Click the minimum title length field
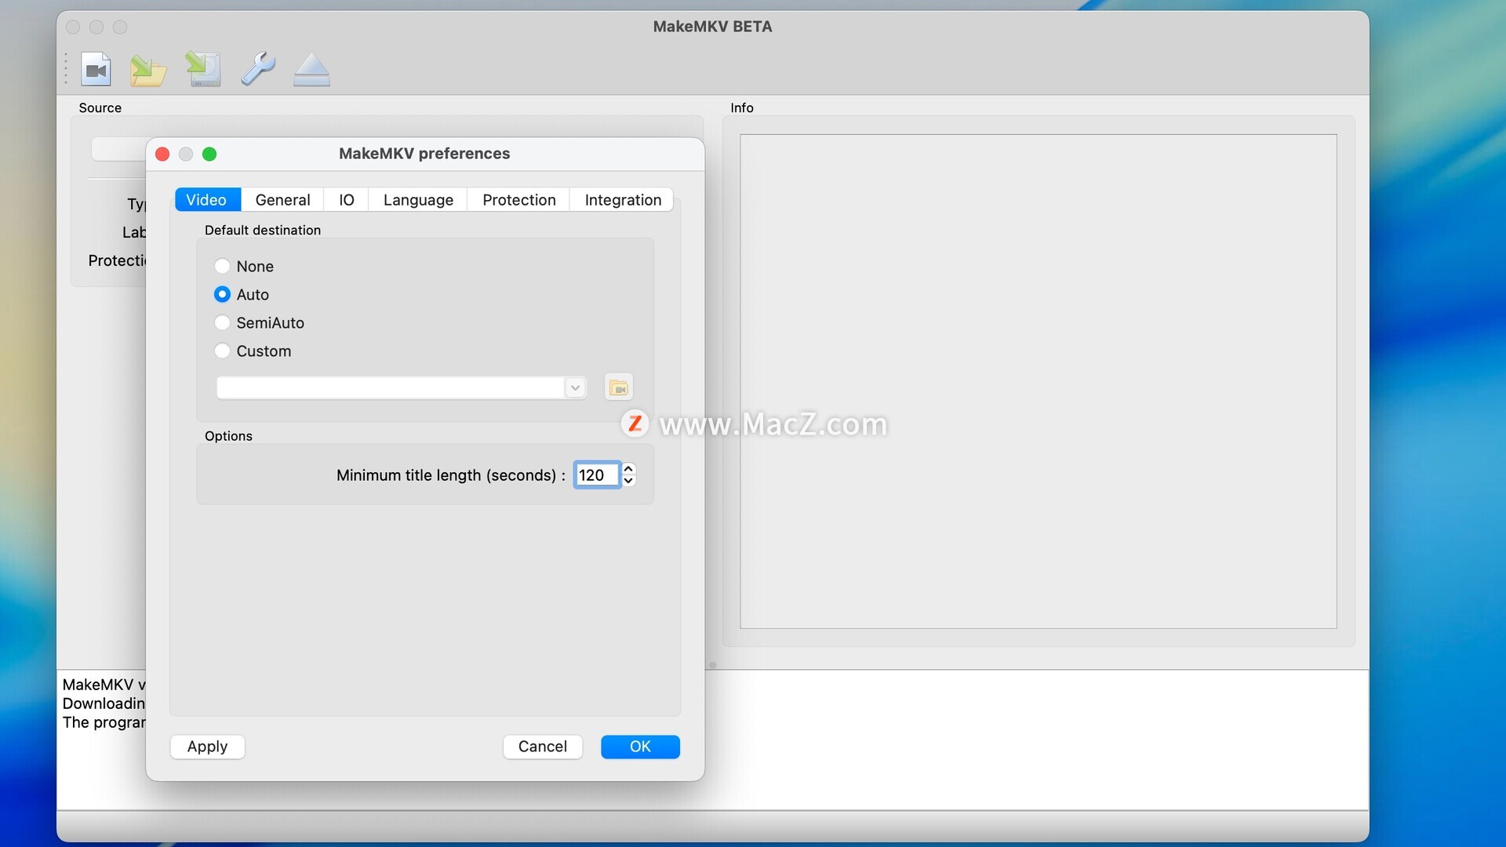Screen dimensions: 1506x847 (x=595, y=475)
